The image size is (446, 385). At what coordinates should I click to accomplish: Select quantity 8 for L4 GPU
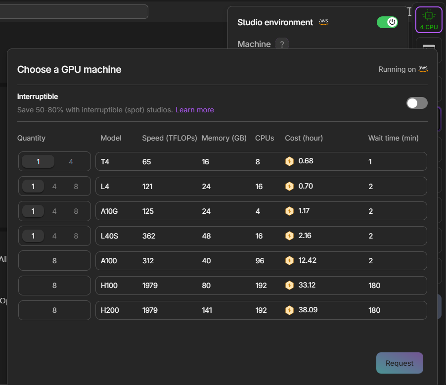click(76, 187)
